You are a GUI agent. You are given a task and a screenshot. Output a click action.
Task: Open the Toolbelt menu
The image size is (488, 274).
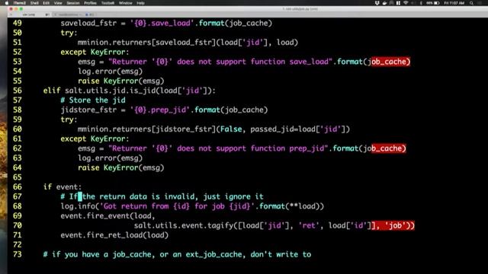[108, 3]
